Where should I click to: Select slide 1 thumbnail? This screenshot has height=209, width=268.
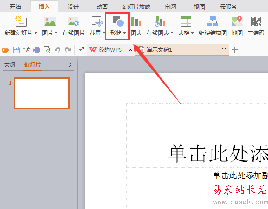tap(42, 93)
